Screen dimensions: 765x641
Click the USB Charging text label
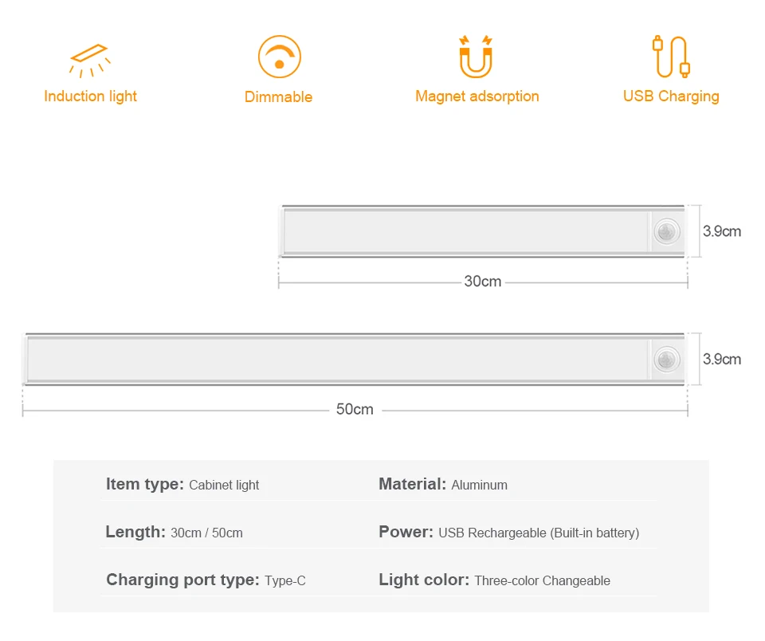click(671, 96)
